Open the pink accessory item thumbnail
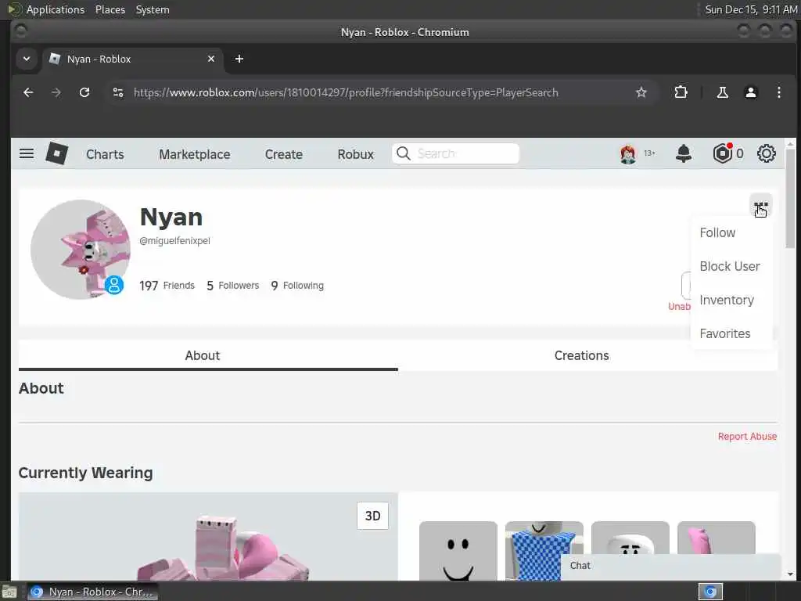This screenshot has height=601, width=801. tap(717, 537)
